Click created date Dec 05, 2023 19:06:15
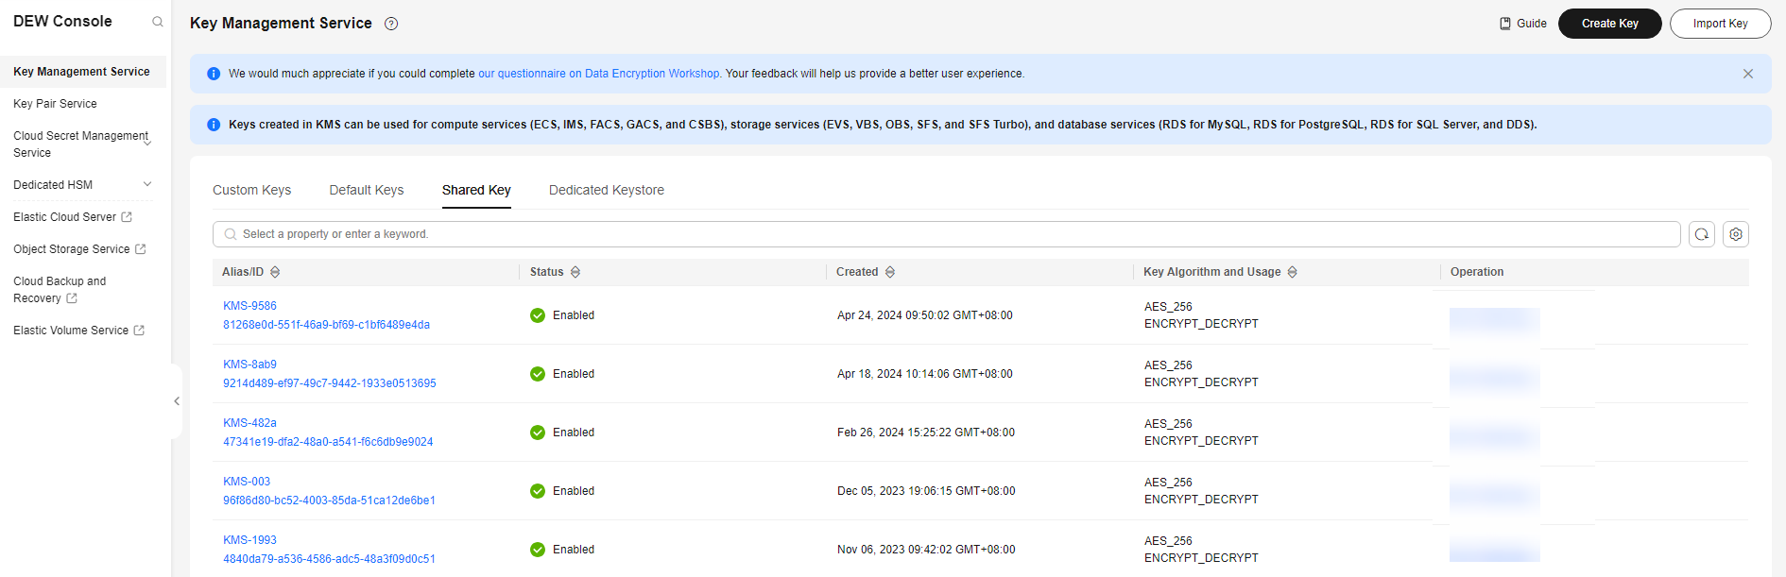1786x577 pixels. [x=926, y=491]
